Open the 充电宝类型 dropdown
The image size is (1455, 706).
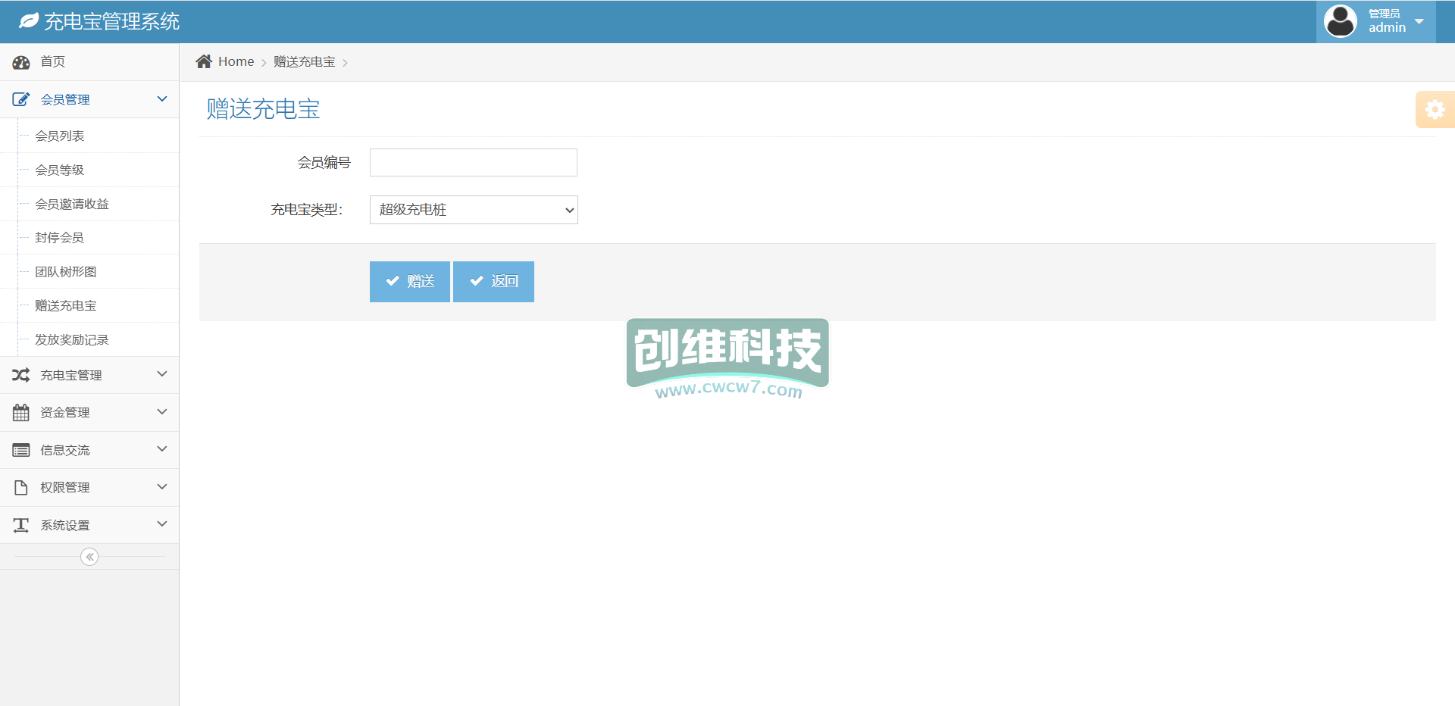(x=474, y=210)
